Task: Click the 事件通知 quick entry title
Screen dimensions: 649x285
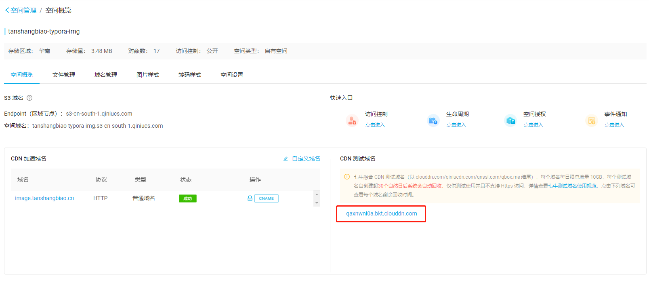Action: (616, 114)
